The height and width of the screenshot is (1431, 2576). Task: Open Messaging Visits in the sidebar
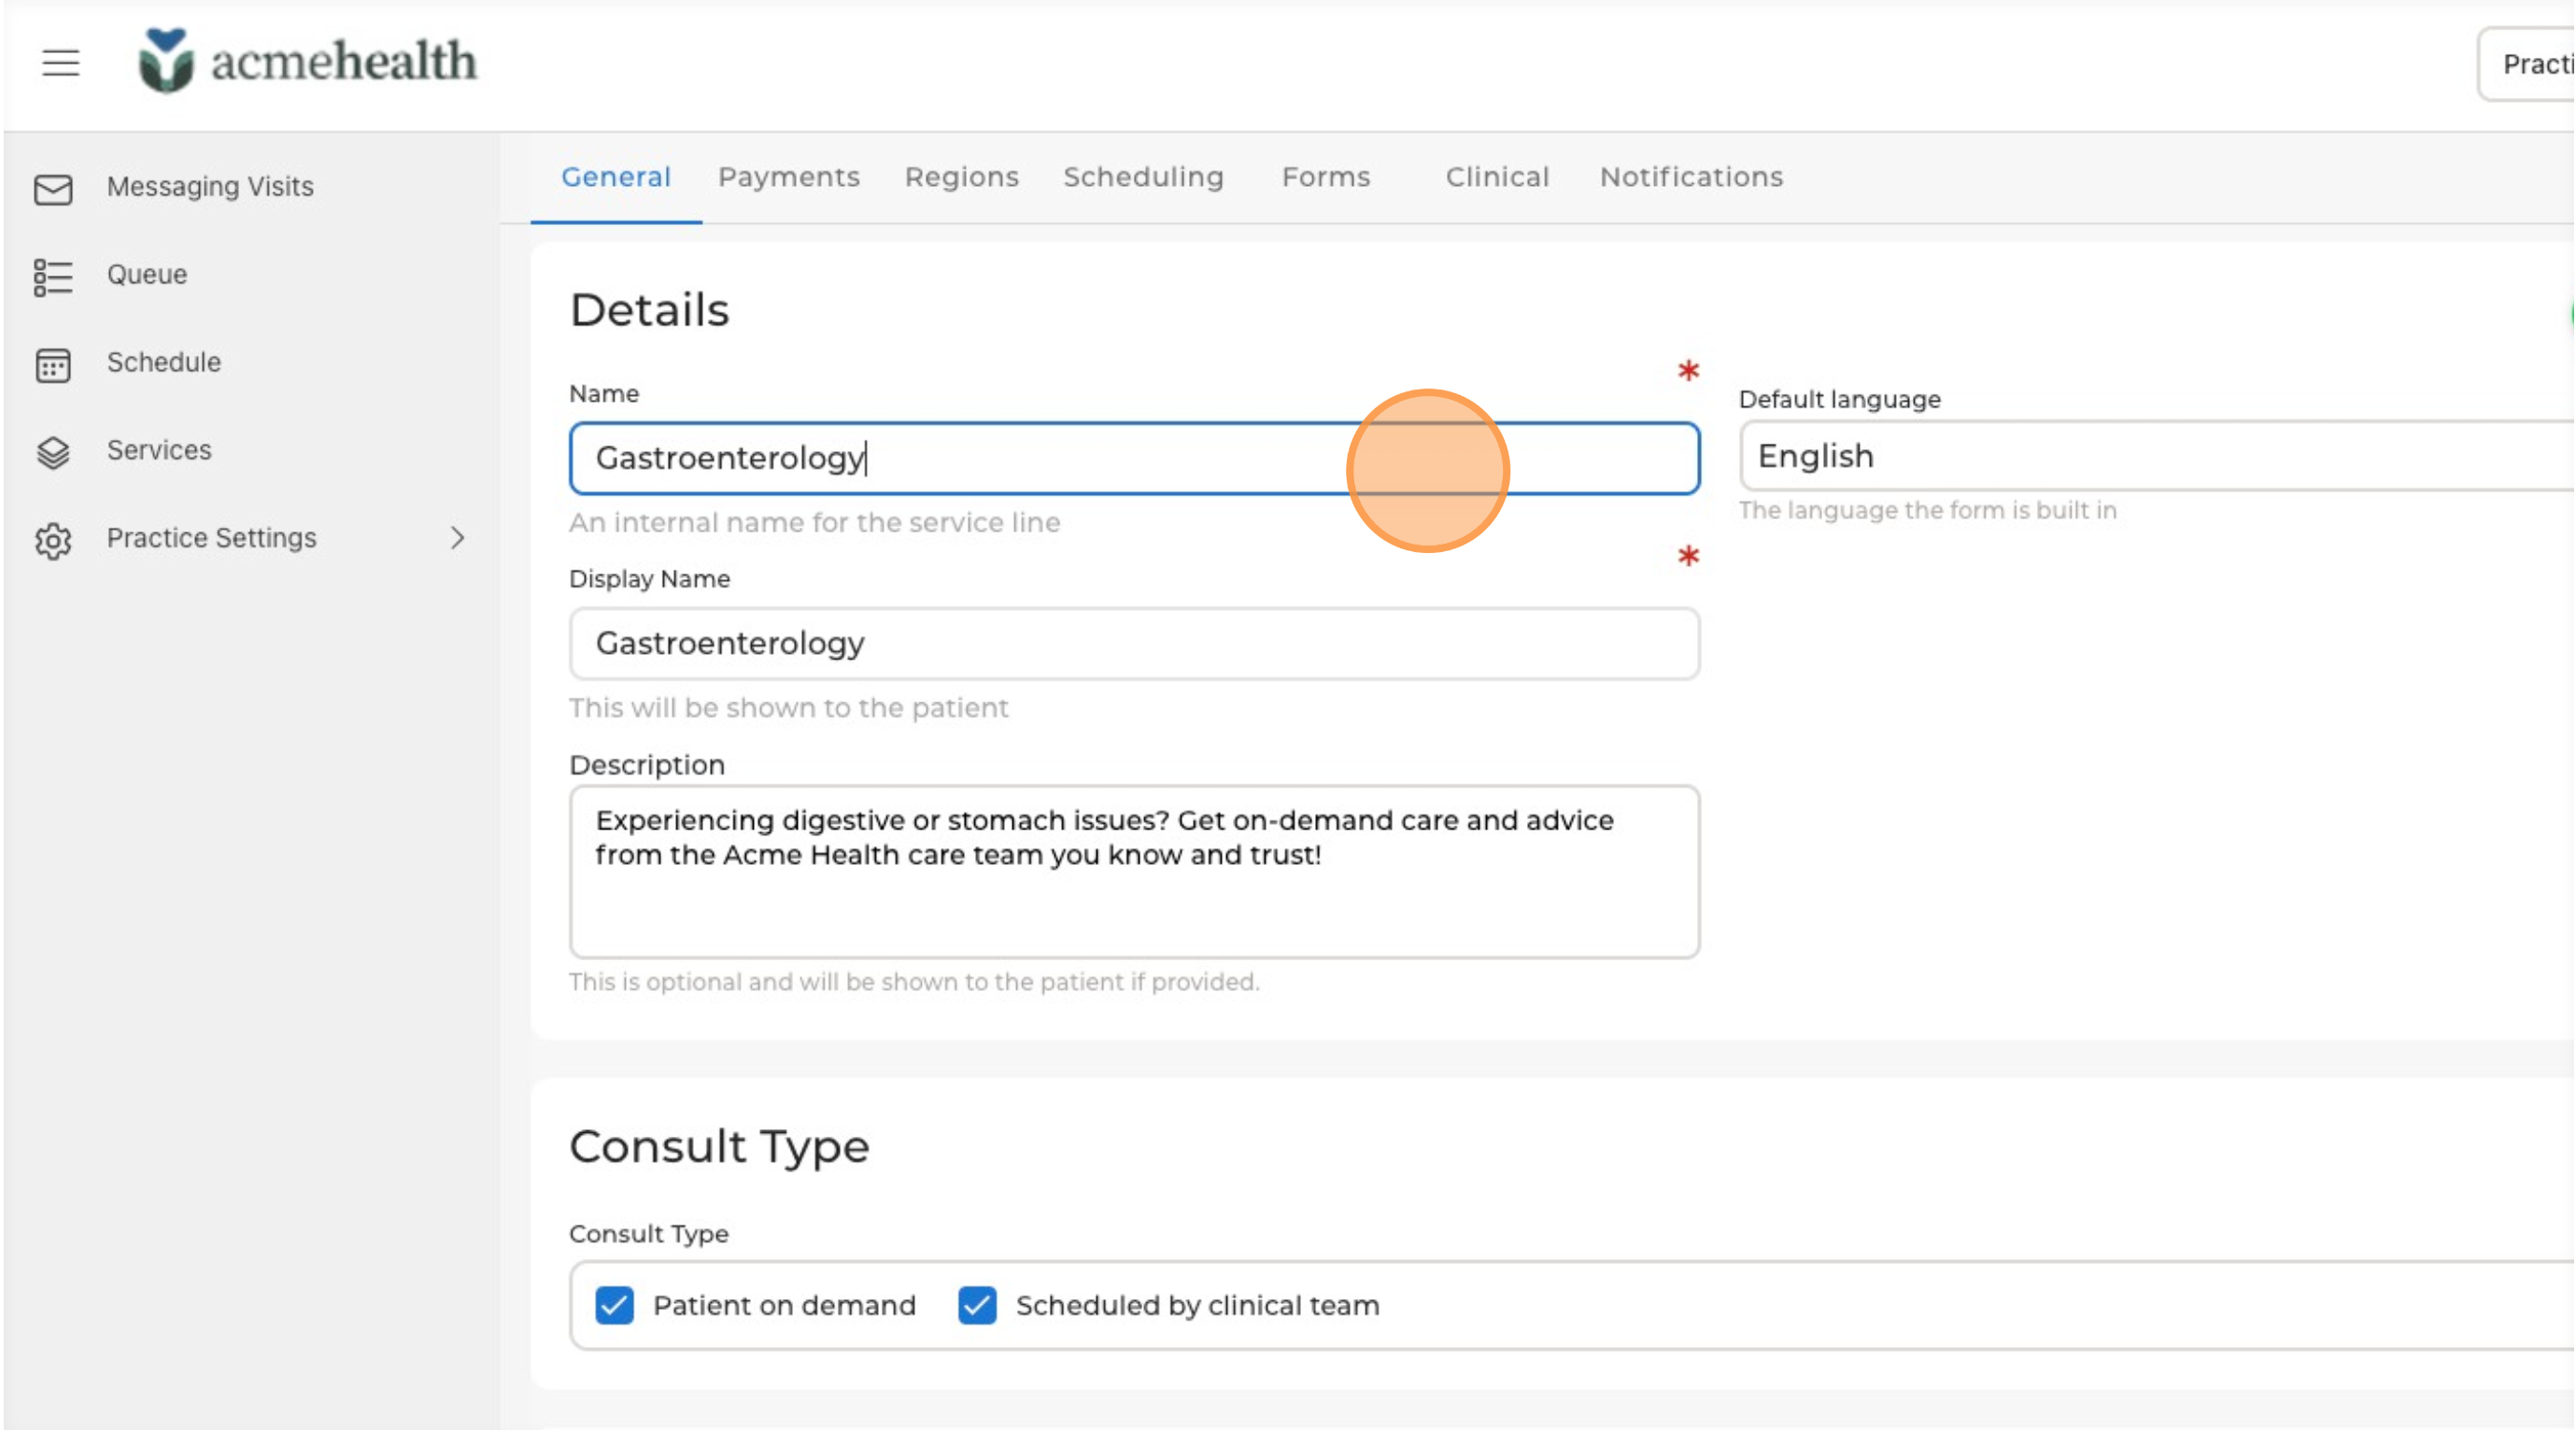pos(210,187)
